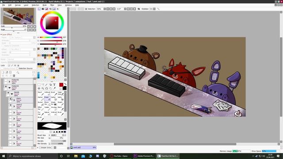Select the rectangular selection tool

pos(39,84)
